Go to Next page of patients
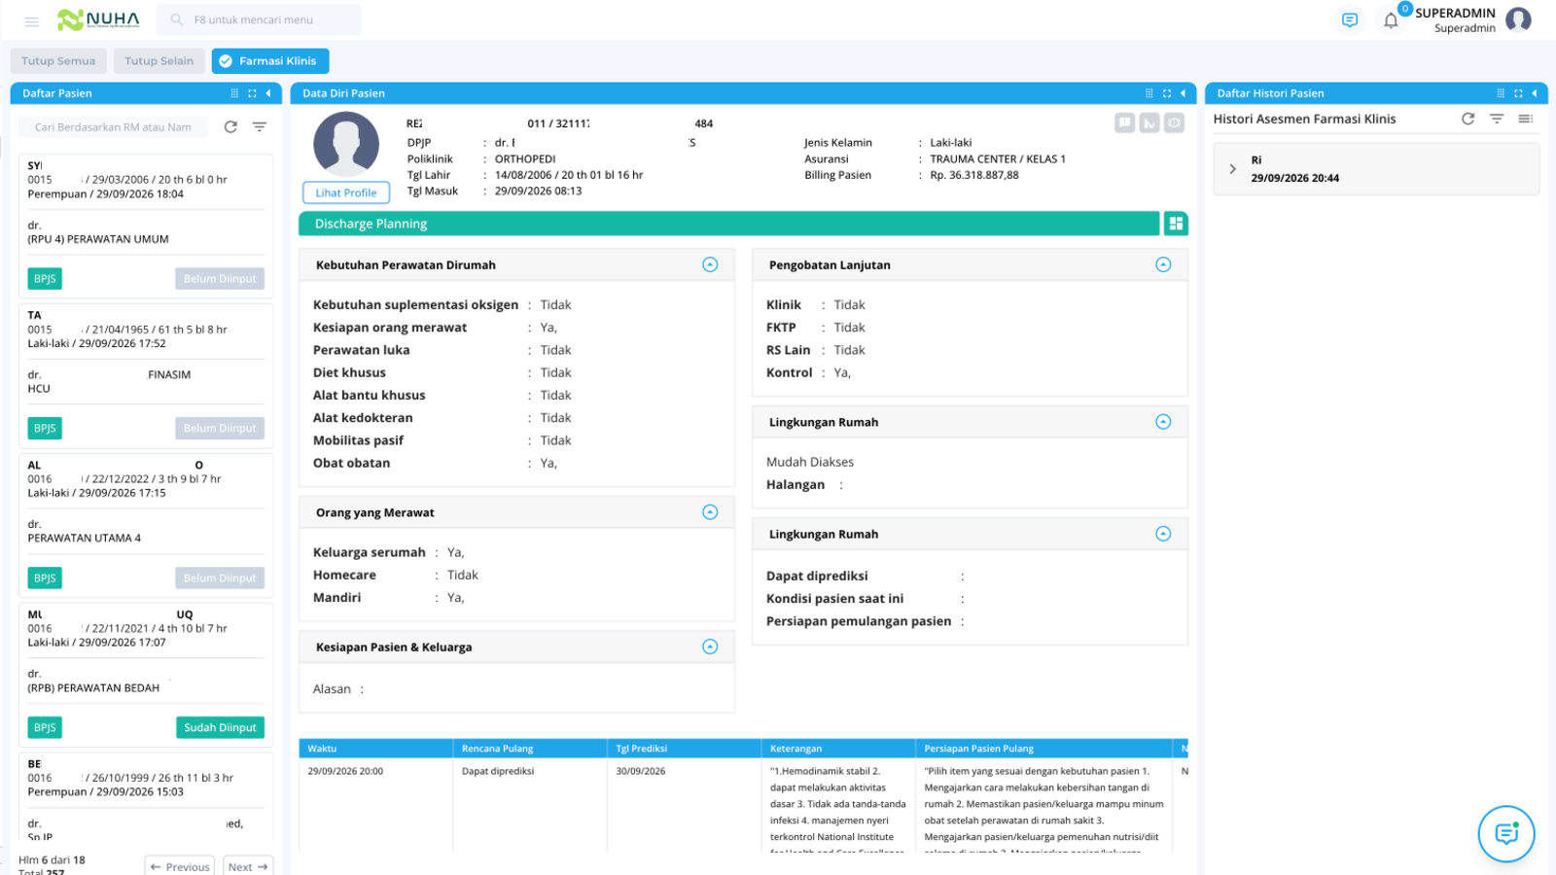The height and width of the screenshot is (875, 1556). pyautogui.click(x=248, y=866)
